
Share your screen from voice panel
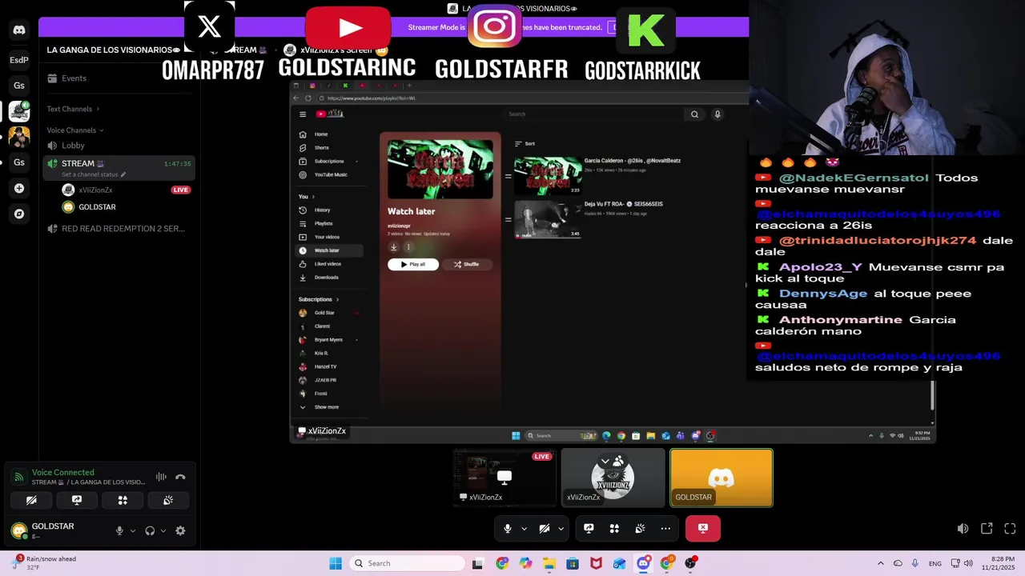click(x=77, y=500)
